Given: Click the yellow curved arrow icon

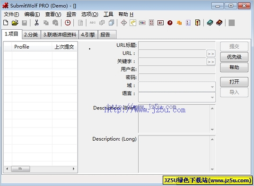Looking at the screenshot, I should (133, 23).
